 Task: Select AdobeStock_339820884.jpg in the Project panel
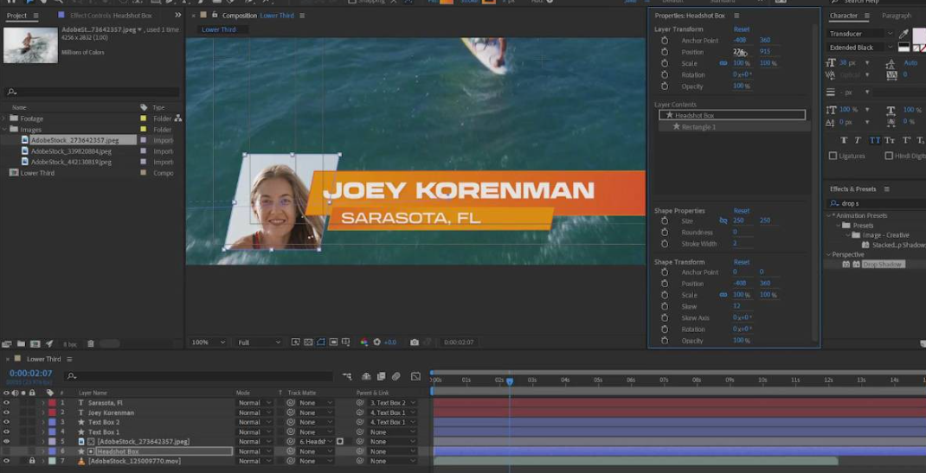(x=72, y=151)
